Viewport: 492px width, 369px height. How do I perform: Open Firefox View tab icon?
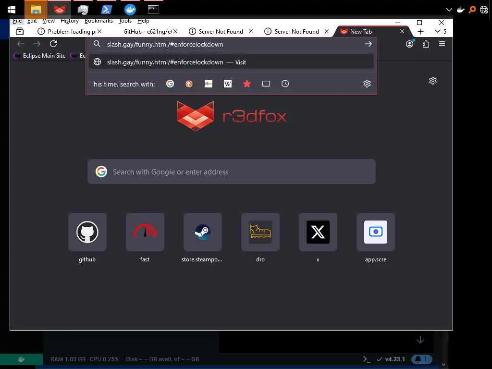(x=19, y=31)
